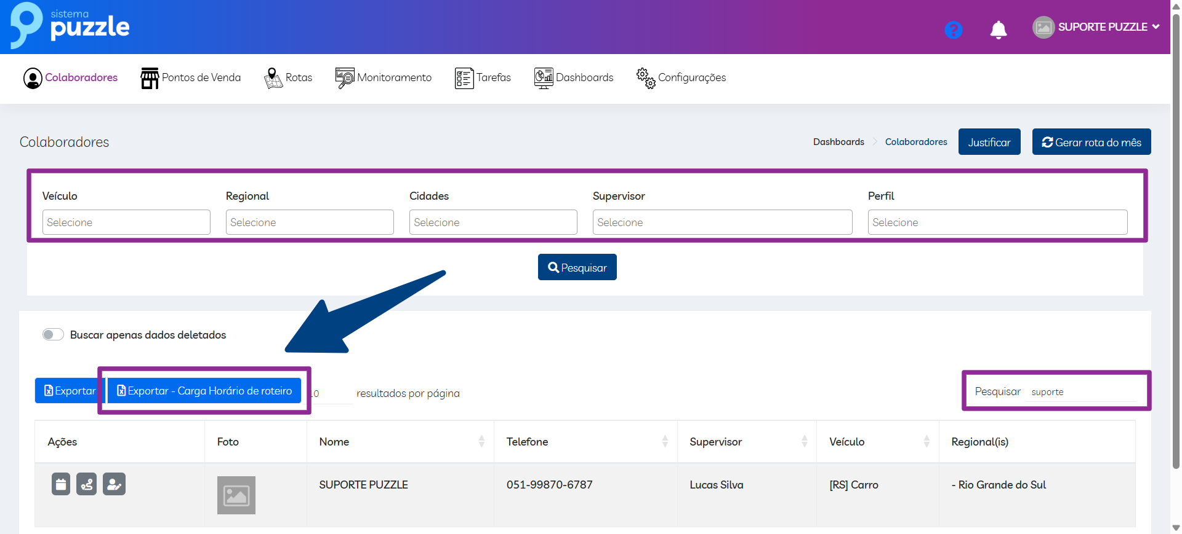
Task: Click the collaborator photo placeholder thumbnail
Action: pyautogui.click(x=236, y=495)
